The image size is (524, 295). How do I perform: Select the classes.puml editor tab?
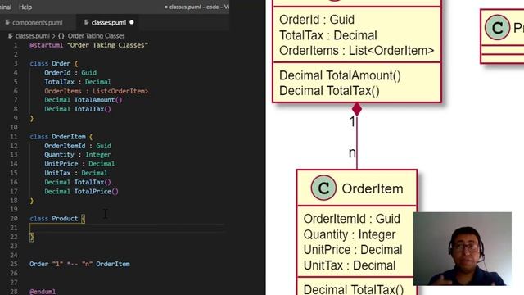pyautogui.click(x=109, y=22)
